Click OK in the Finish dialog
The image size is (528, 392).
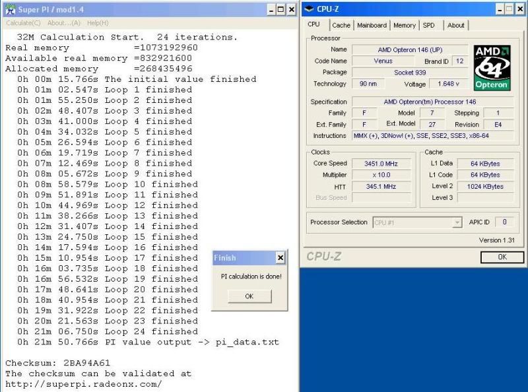click(x=249, y=296)
